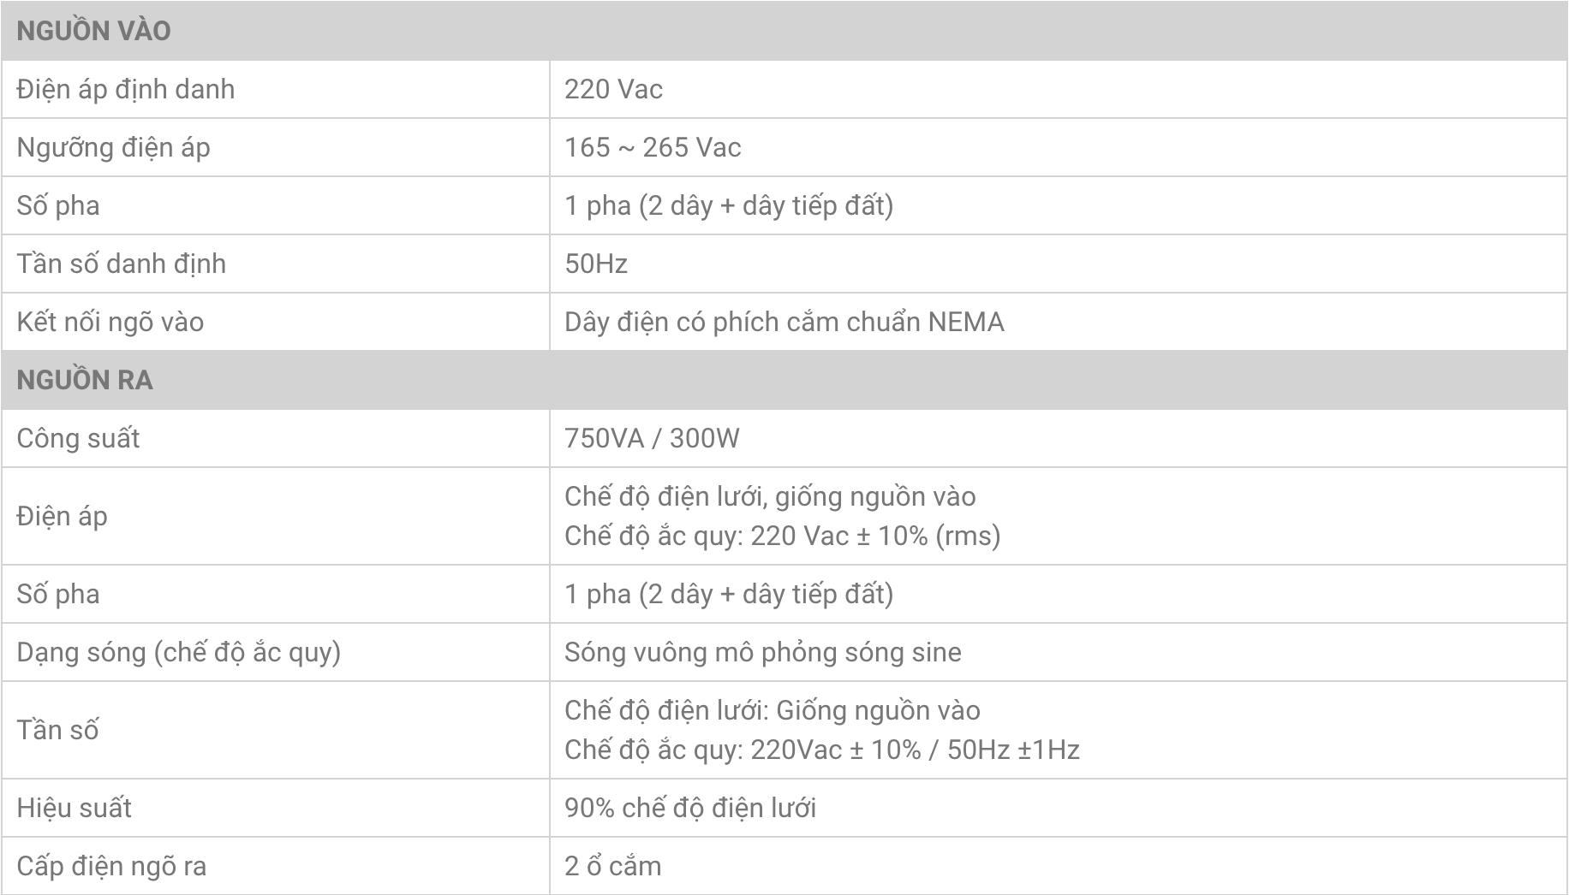Viewport: 1569px width, 895px height.
Task: Click the 165 ~ 265 Vac value
Action: [653, 147]
